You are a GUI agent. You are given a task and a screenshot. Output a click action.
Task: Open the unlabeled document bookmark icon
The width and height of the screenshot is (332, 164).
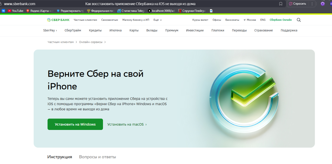(211, 11)
